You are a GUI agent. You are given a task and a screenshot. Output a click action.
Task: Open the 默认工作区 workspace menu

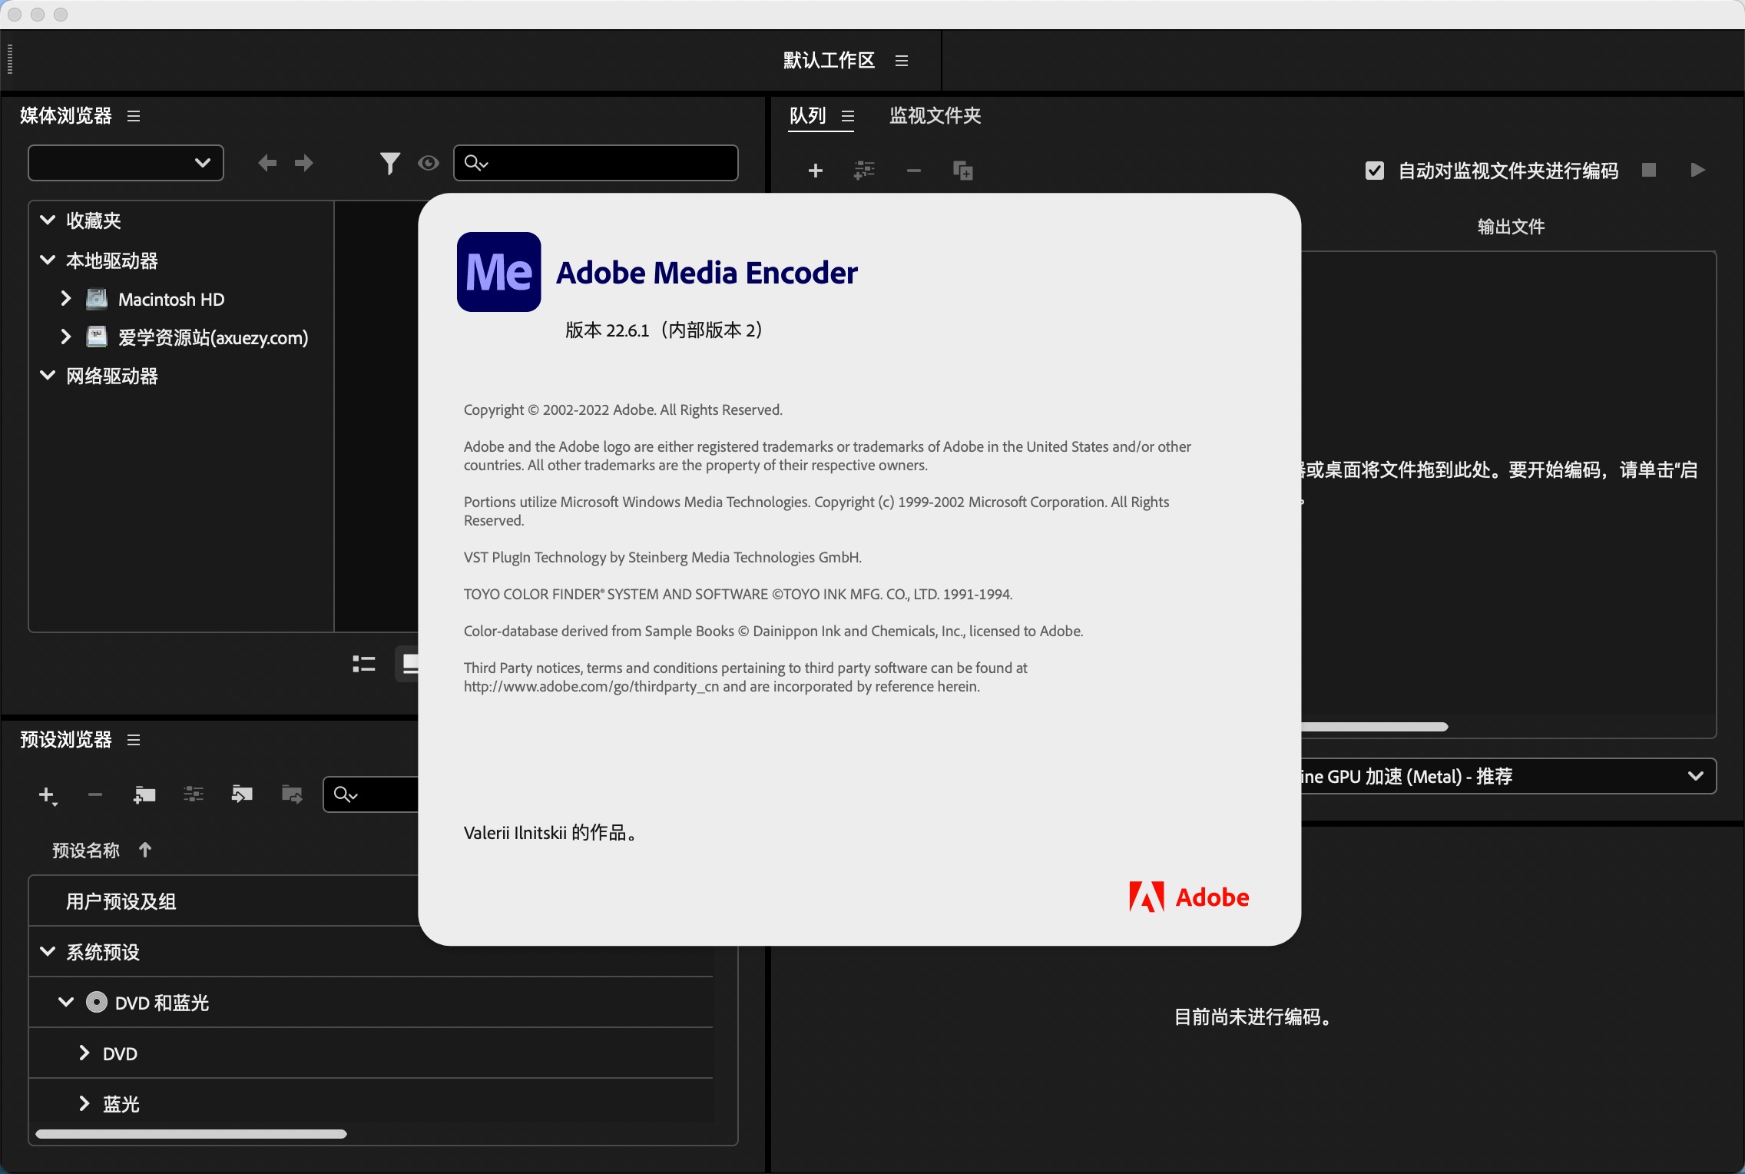pyautogui.click(x=902, y=61)
